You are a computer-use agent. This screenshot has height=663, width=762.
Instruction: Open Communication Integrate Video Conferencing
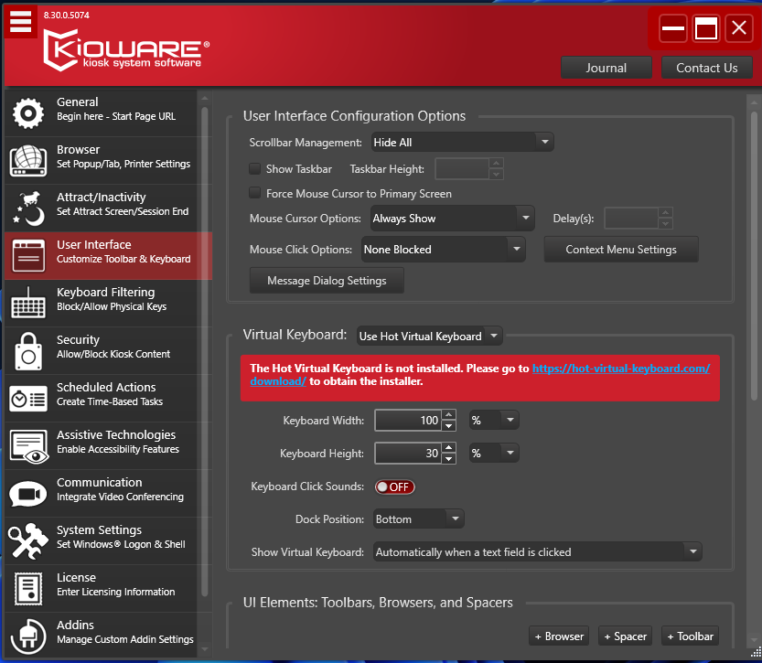(x=101, y=494)
